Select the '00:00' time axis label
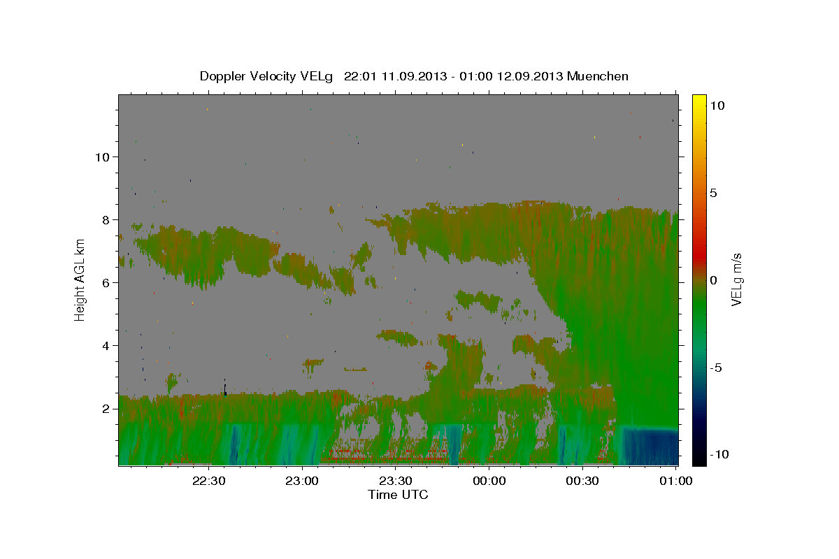Screen dimensions: 839x559 pos(489,481)
